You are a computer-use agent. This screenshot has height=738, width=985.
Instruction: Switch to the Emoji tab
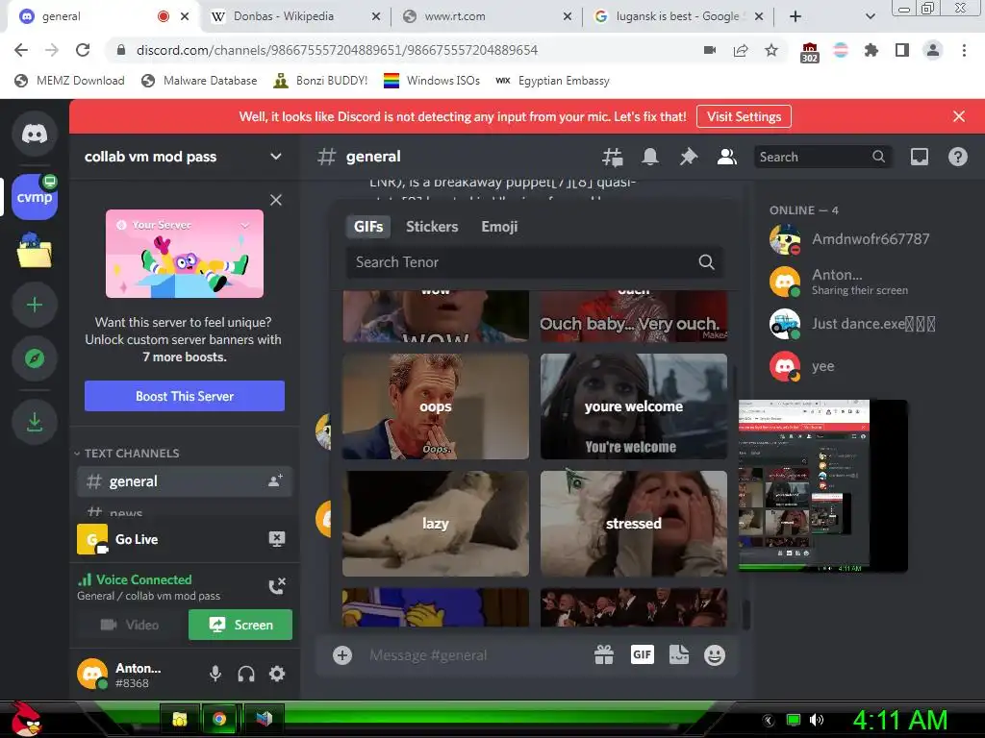tap(499, 227)
